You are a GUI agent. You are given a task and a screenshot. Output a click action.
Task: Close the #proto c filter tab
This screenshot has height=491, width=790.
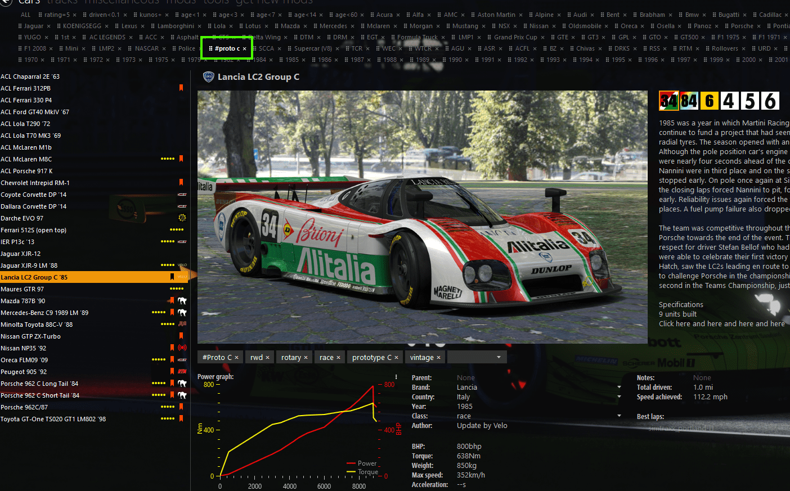tap(244, 49)
